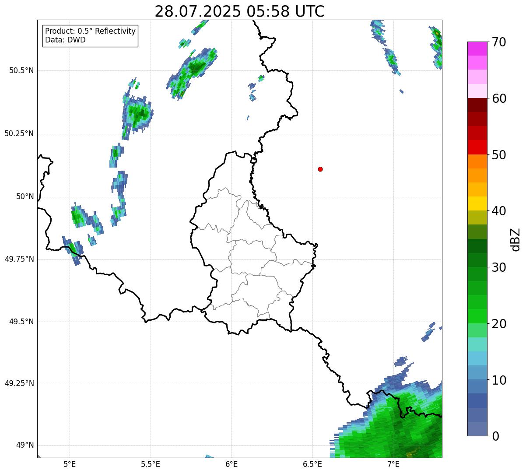Pick the bright green swatch above 20 dBZ
Viewport: 526px width, 473px height.
tap(477, 316)
